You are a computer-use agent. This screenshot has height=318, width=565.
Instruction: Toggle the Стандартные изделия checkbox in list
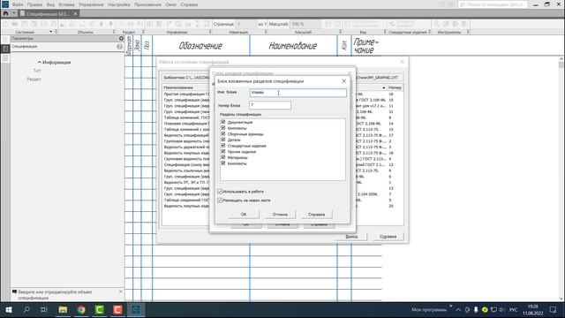click(x=223, y=146)
